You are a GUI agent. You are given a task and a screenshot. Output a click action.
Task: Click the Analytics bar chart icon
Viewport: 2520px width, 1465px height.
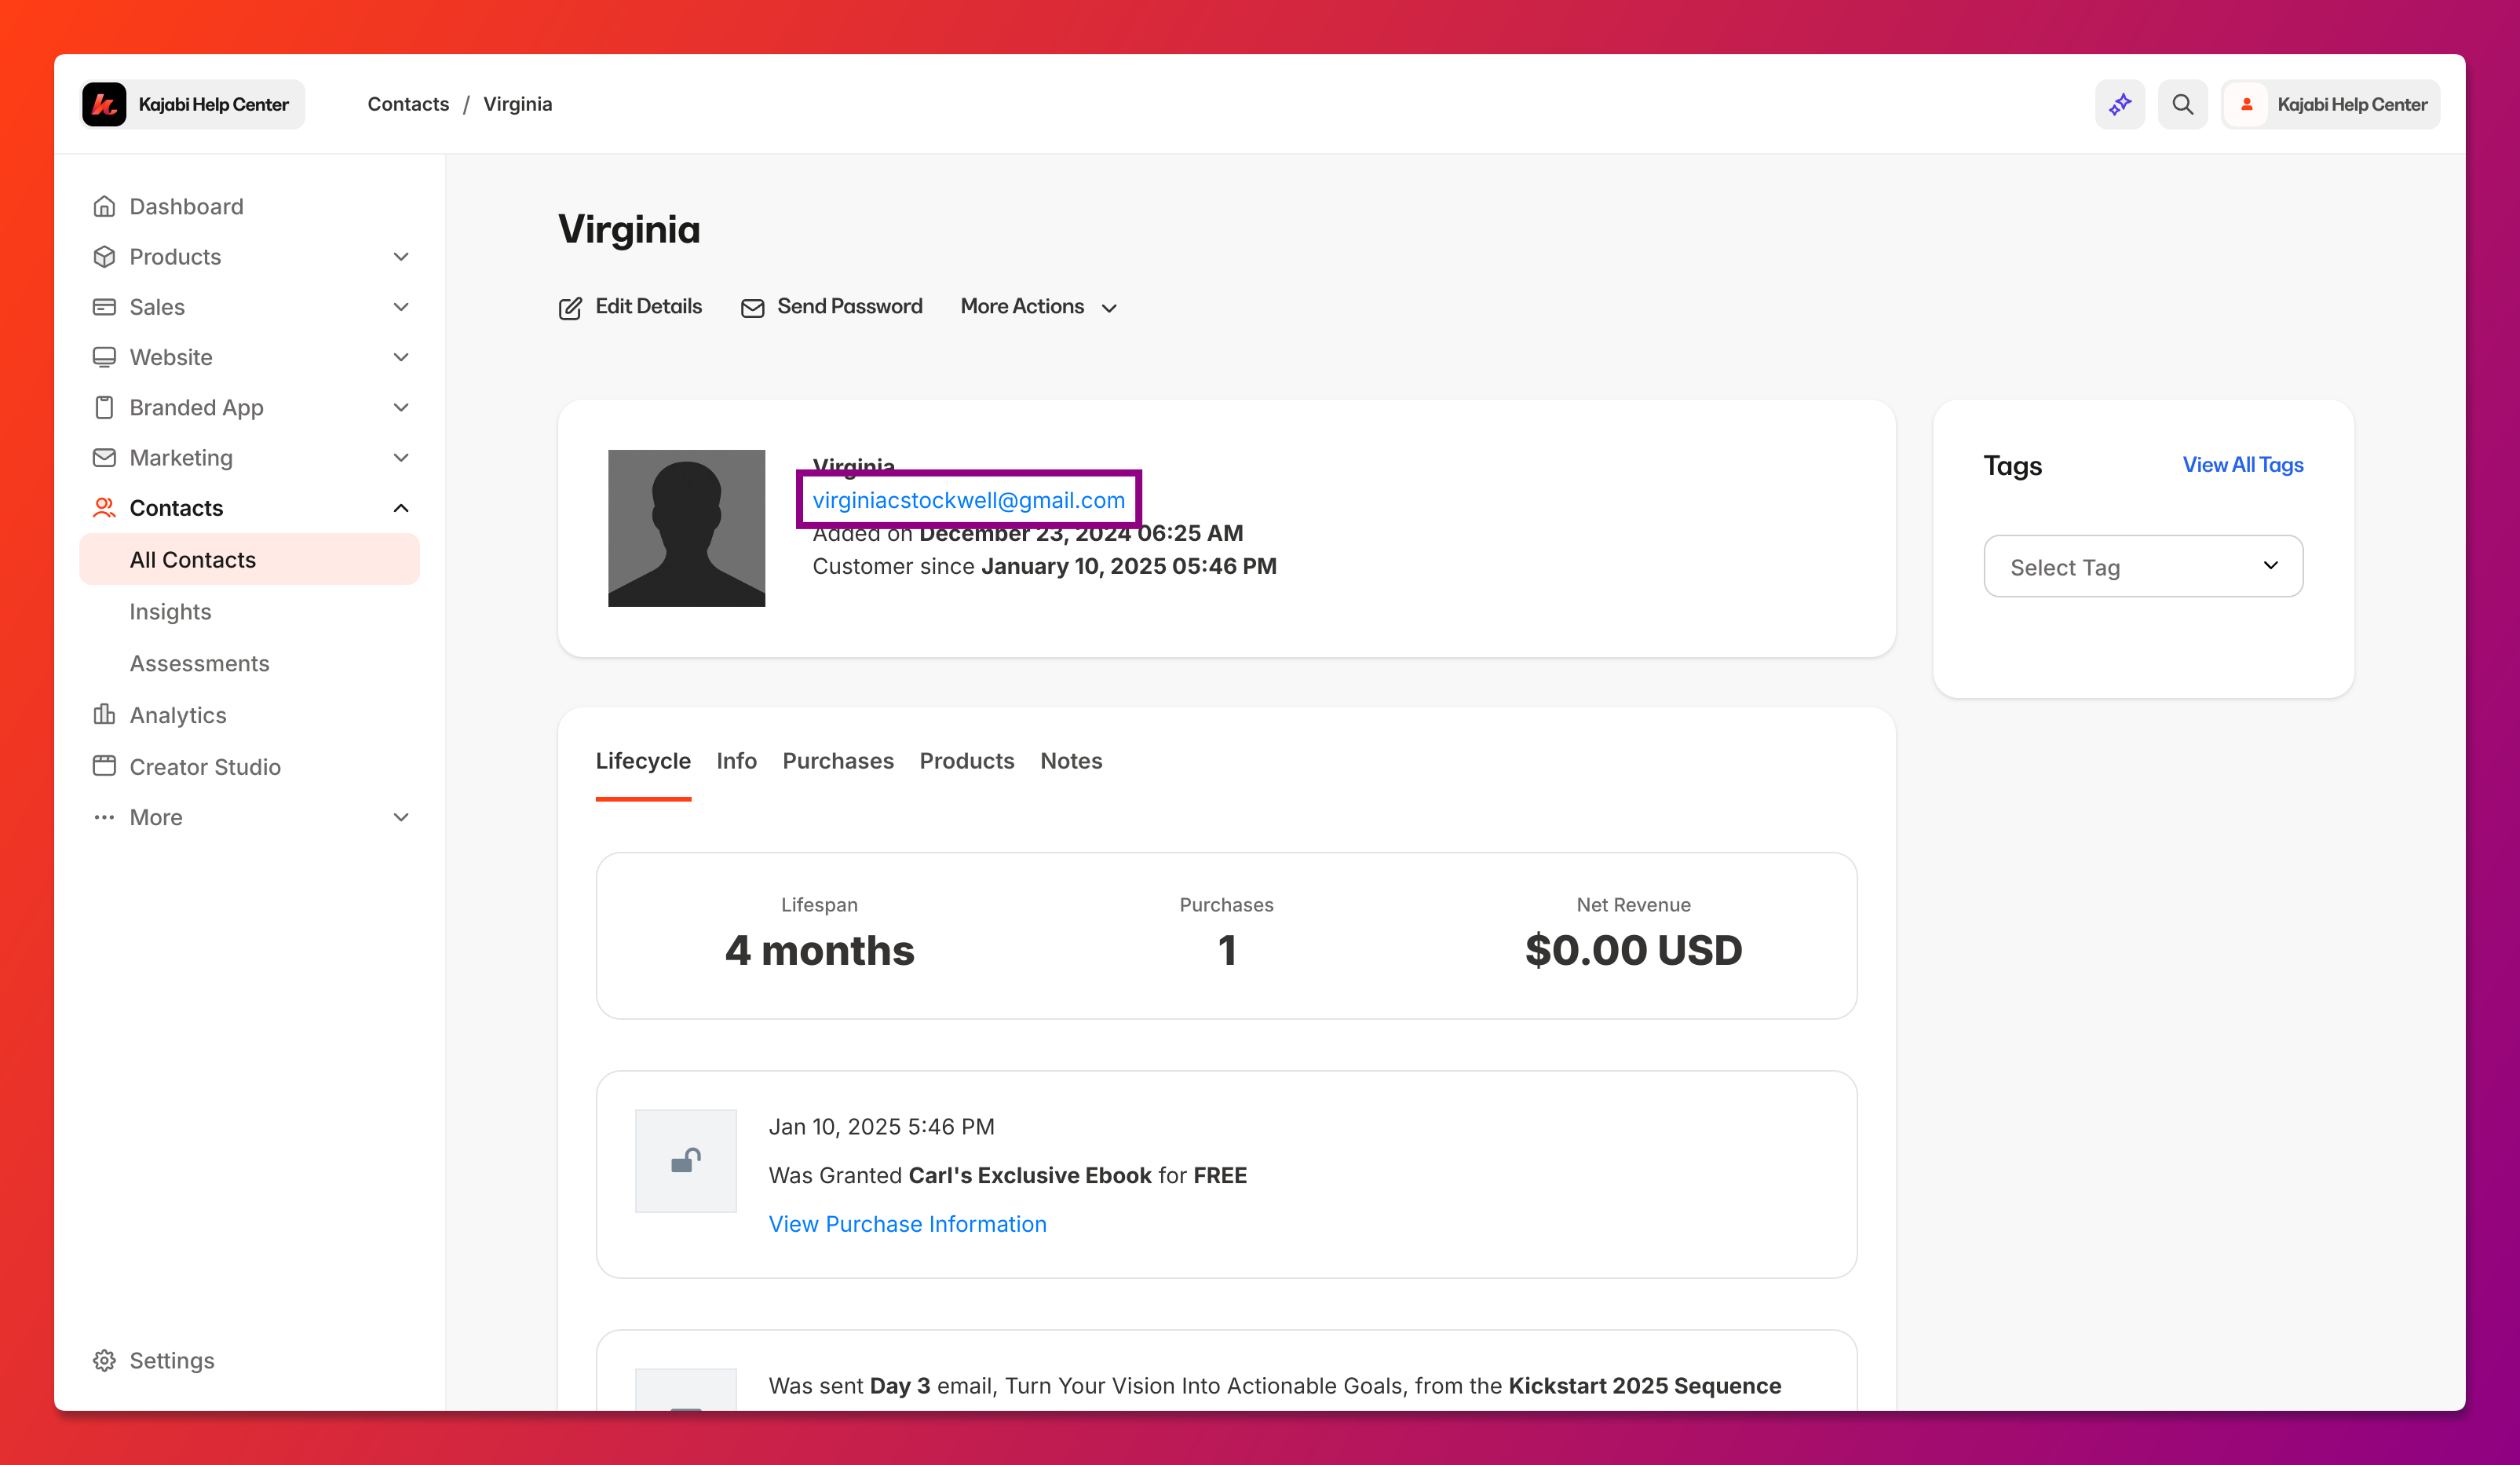point(104,714)
